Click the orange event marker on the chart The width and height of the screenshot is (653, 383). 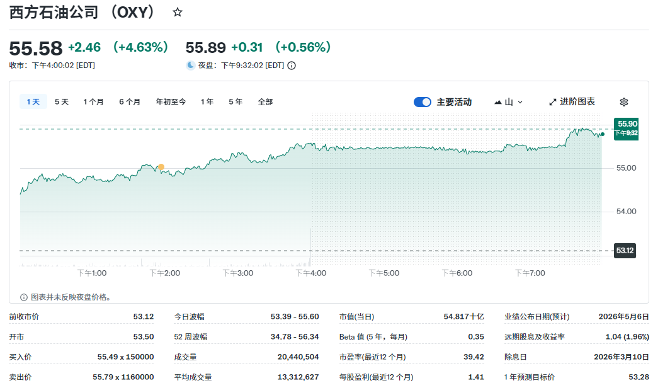pos(161,166)
